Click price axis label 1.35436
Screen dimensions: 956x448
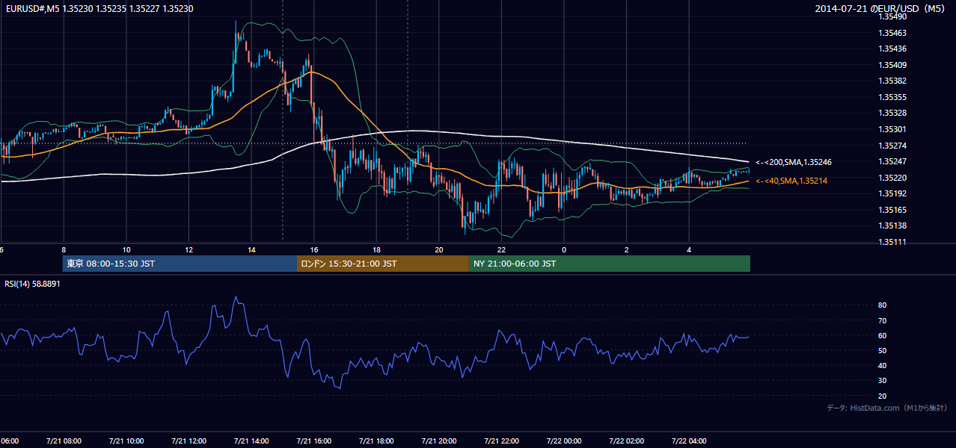point(892,49)
